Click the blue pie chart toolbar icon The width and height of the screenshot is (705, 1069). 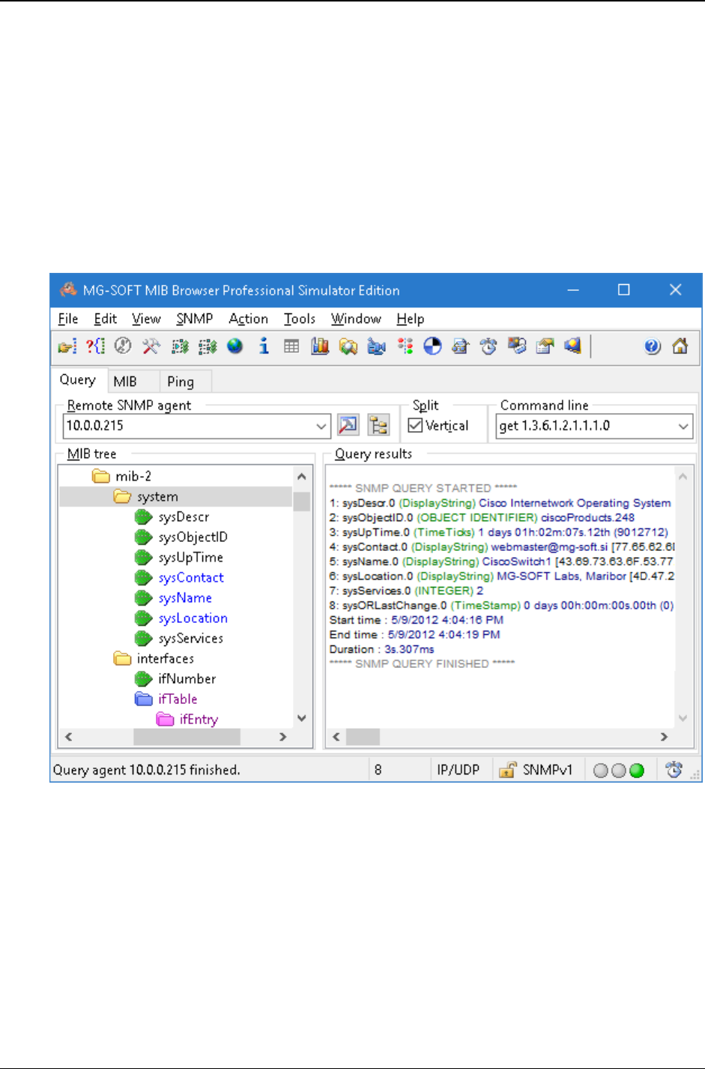pos(432,346)
